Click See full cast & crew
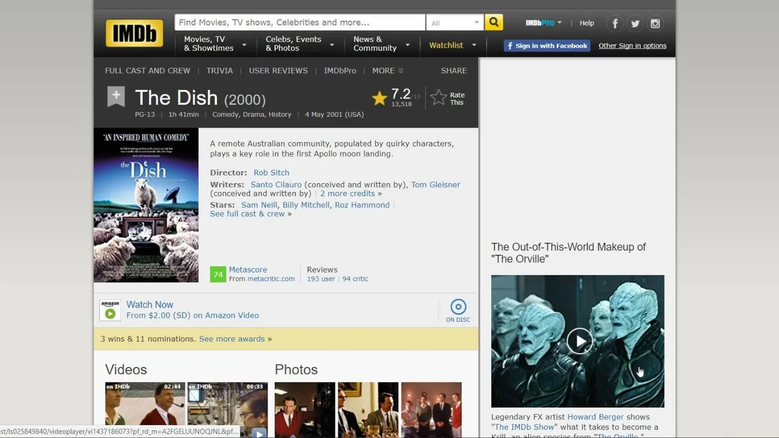The width and height of the screenshot is (779, 438). coord(247,214)
